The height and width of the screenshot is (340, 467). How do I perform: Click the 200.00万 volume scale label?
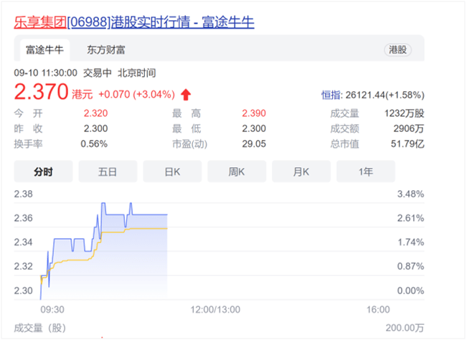[x=405, y=328]
